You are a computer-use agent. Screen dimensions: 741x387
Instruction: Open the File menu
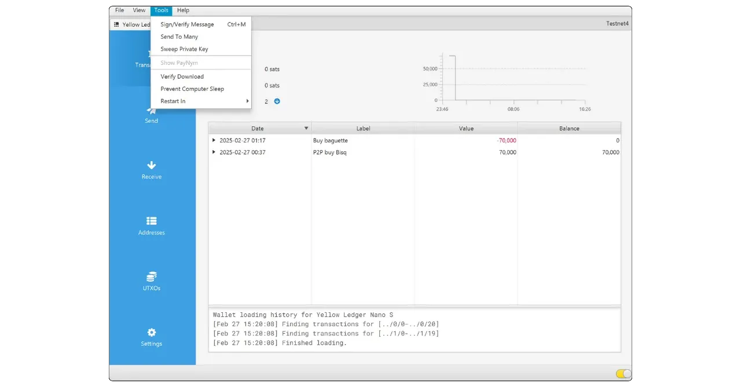[119, 10]
